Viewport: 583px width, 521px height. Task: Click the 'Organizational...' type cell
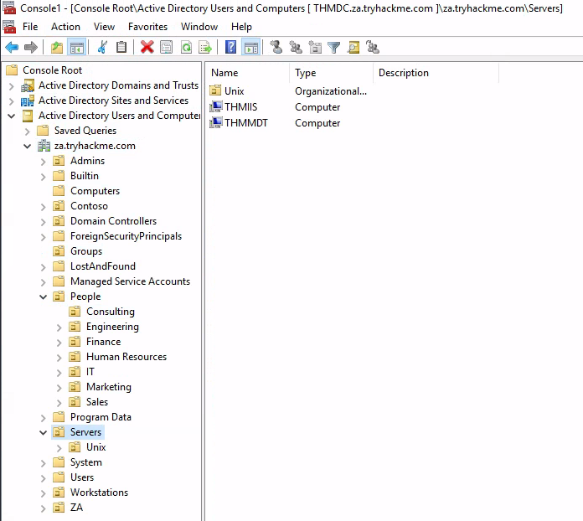(x=331, y=91)
